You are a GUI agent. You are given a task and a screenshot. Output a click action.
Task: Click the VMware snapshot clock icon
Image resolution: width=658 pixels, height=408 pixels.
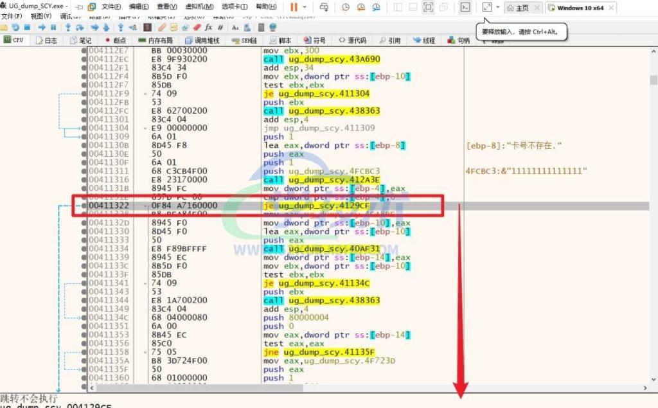point(345,7)
